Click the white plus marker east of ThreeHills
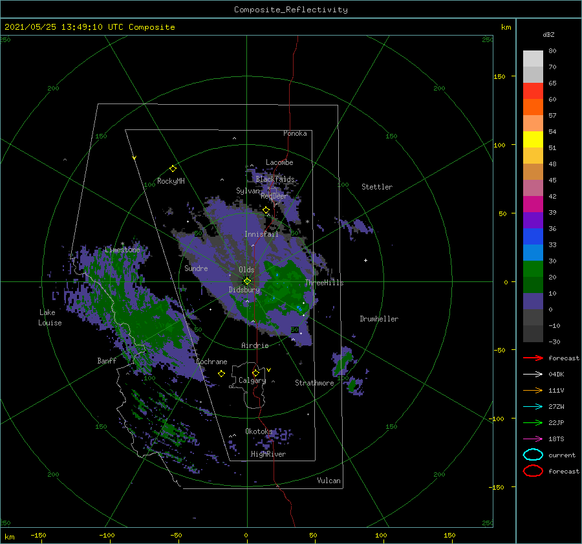582x544 pixels. tap(365, 260)
